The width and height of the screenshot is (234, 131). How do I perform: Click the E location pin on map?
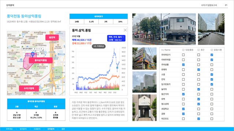pos(23,35)
